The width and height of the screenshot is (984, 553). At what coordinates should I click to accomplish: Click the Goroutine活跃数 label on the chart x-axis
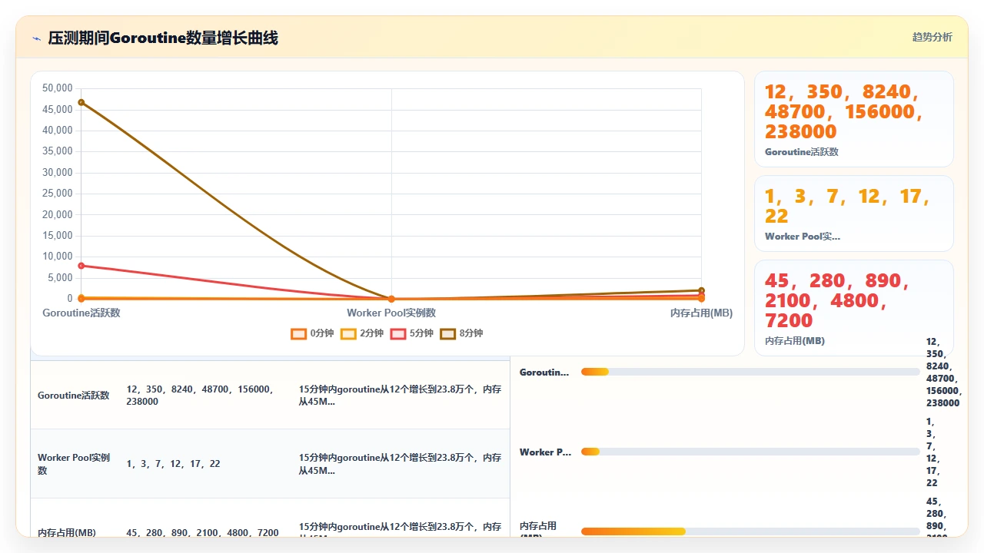81,313
